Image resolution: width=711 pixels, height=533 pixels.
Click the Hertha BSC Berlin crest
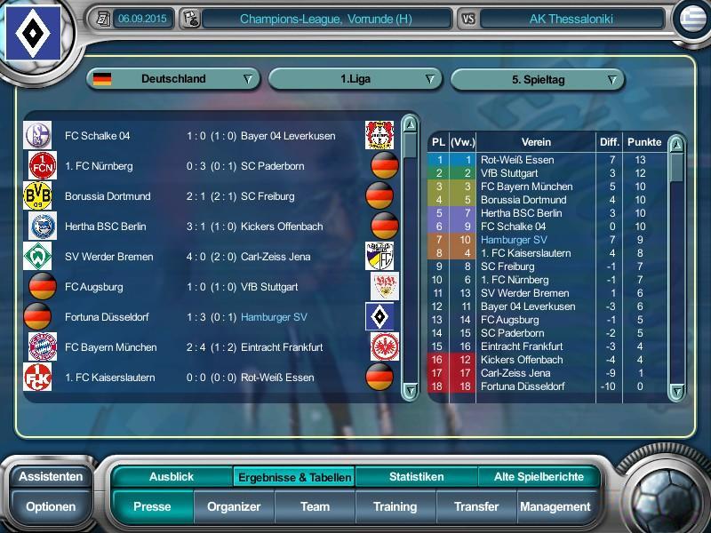click(x=43, y=226)
